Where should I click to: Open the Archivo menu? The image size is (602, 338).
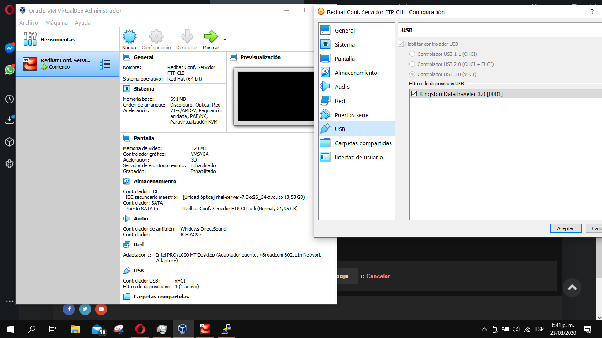pos(29,22)
